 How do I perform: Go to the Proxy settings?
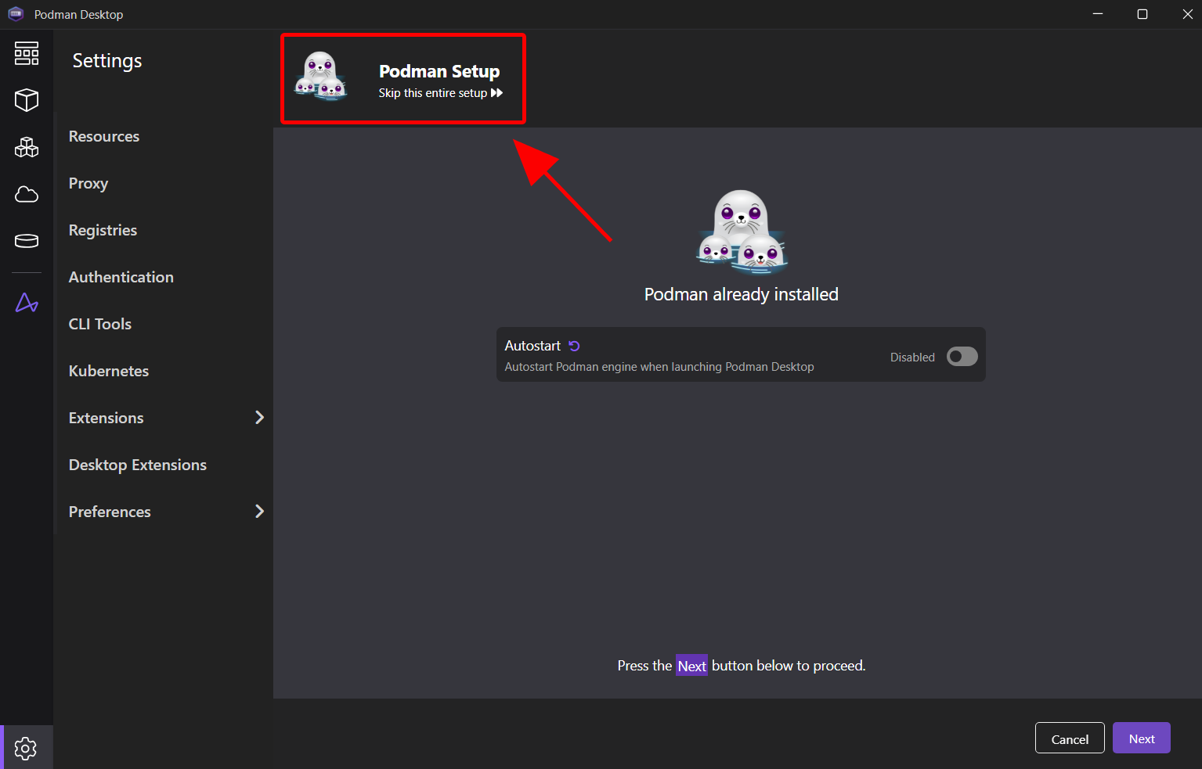88,183
